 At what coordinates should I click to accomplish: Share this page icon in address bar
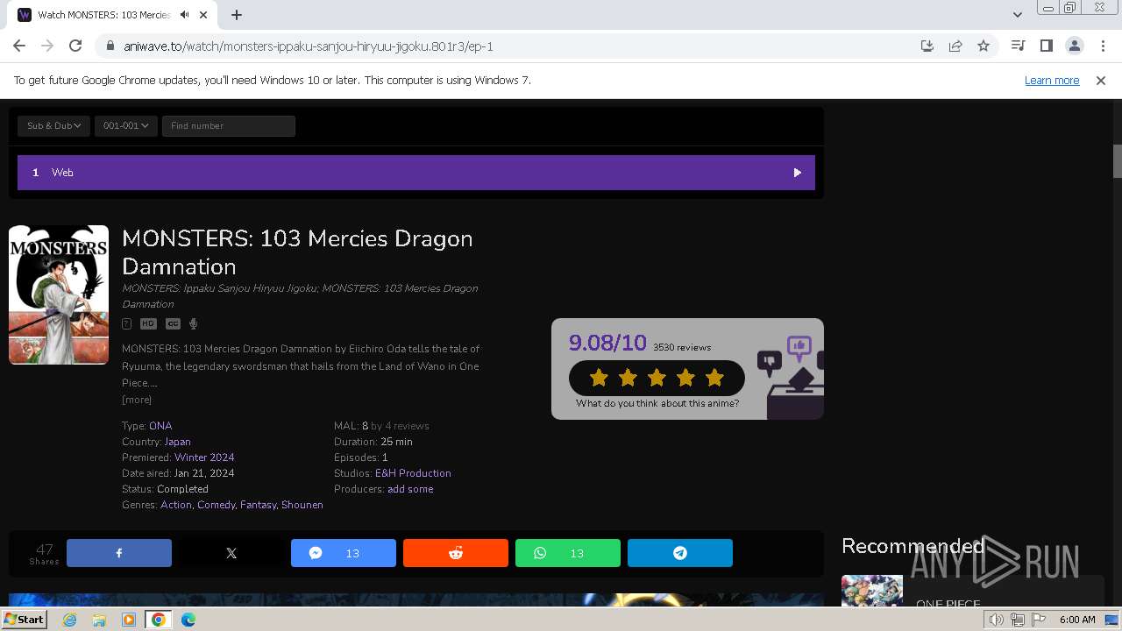[955, 46]
